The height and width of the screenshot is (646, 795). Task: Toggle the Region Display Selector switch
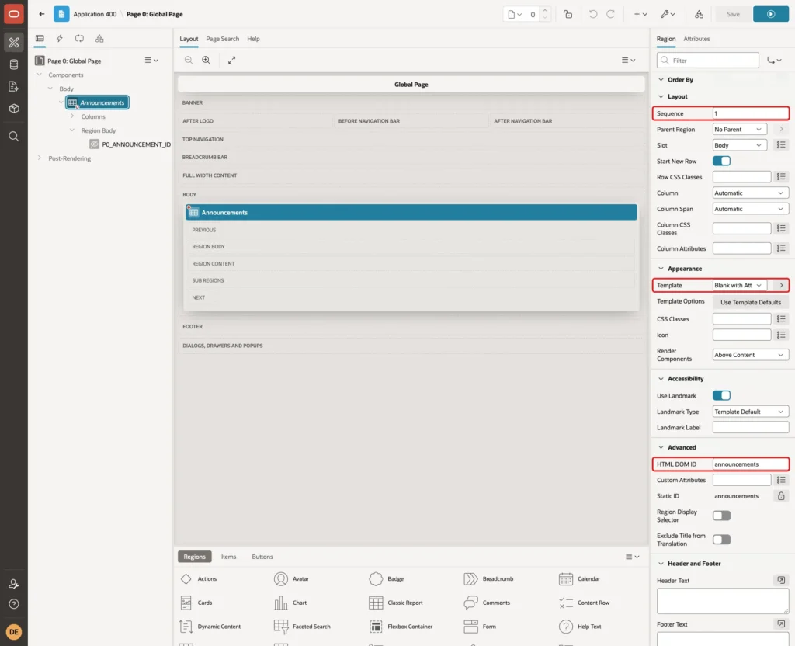pos(721,516)
